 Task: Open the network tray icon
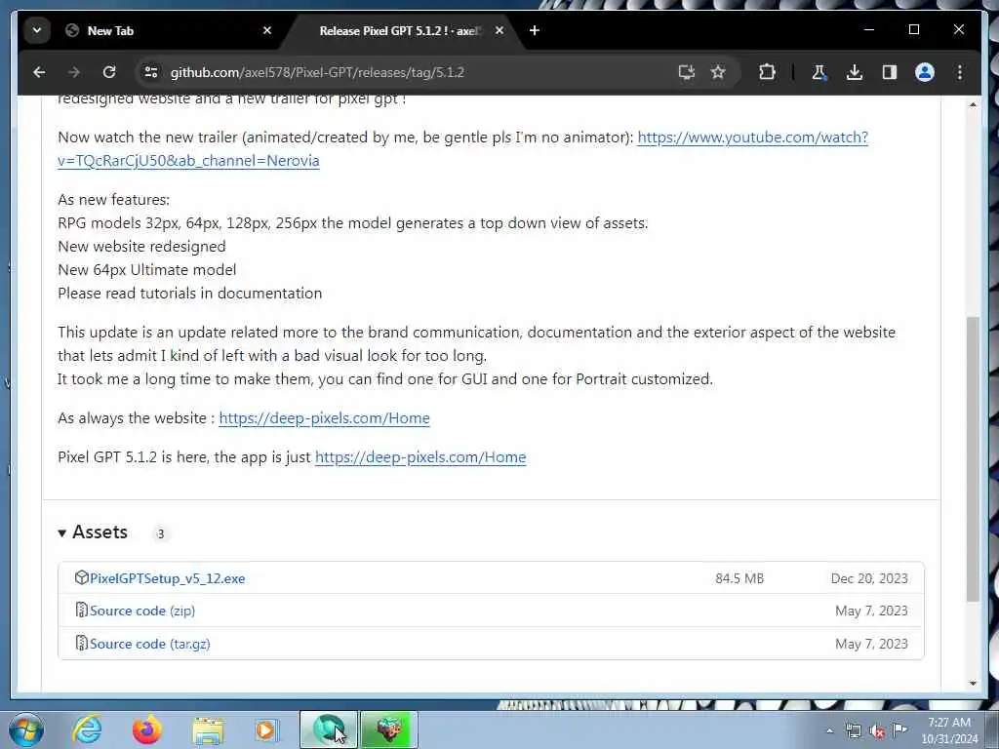click(854, 731)
